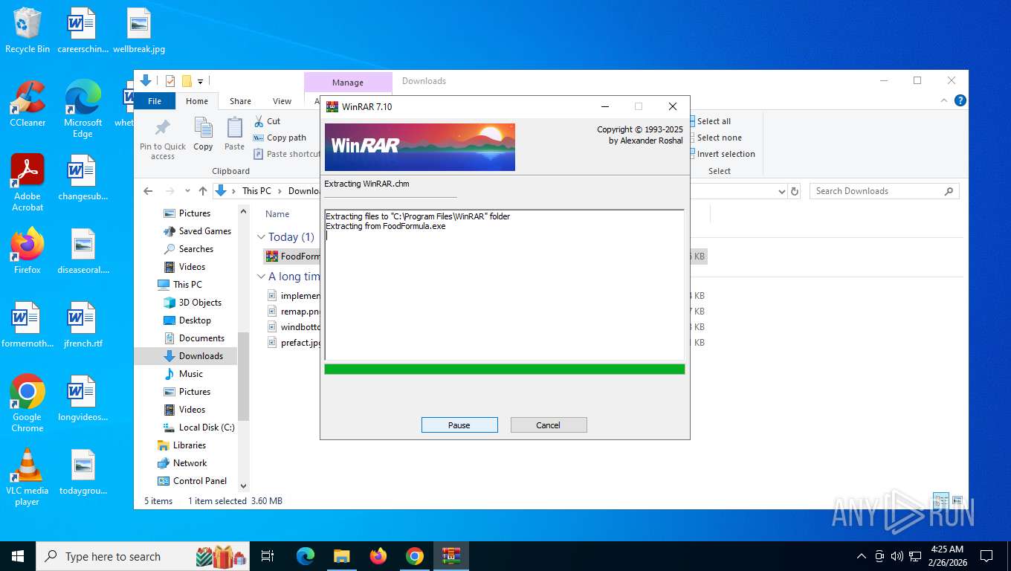Switch to Details view icon in status bar
This screenshot has width=1011, height=571.
coord(941,500)
